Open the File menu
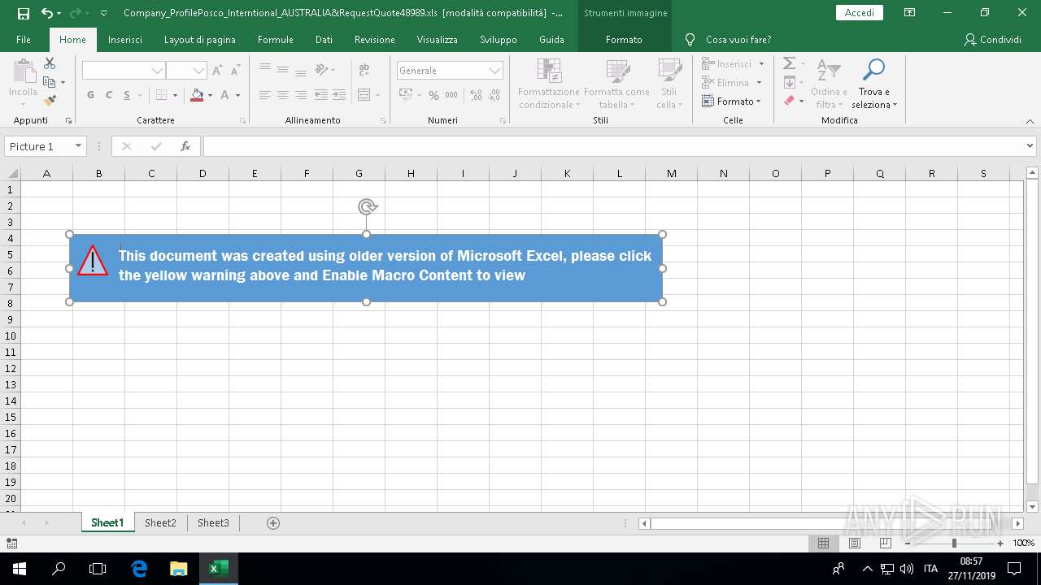The height and width of the screenshot is (585, 1041). [x=24, y=40]
